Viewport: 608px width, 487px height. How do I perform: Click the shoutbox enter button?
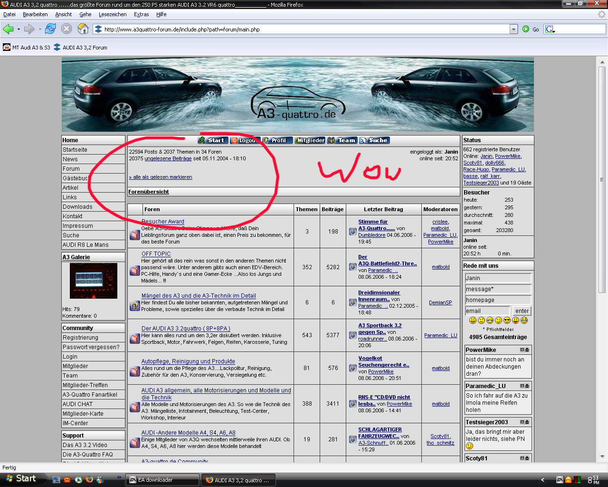coord(522,311)
